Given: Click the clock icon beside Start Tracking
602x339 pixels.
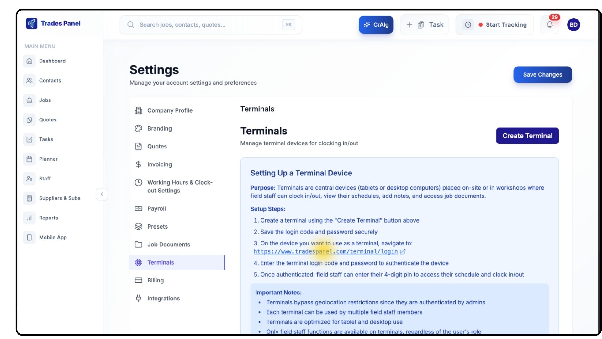Looking at the screenshot, I should click(x=468, y=25).
